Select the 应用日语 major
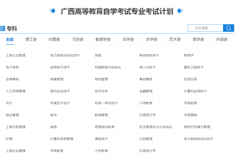 point(190,79)
